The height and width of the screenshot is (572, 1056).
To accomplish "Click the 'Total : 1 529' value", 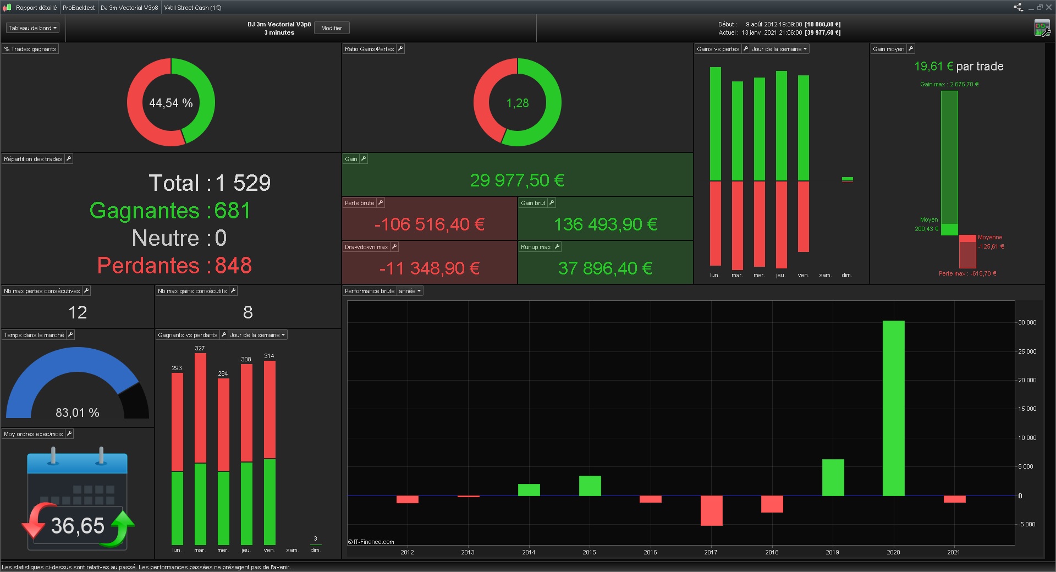I will [x=210, y=183].
